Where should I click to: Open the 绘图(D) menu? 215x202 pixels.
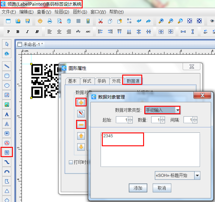tap(62, 12)
